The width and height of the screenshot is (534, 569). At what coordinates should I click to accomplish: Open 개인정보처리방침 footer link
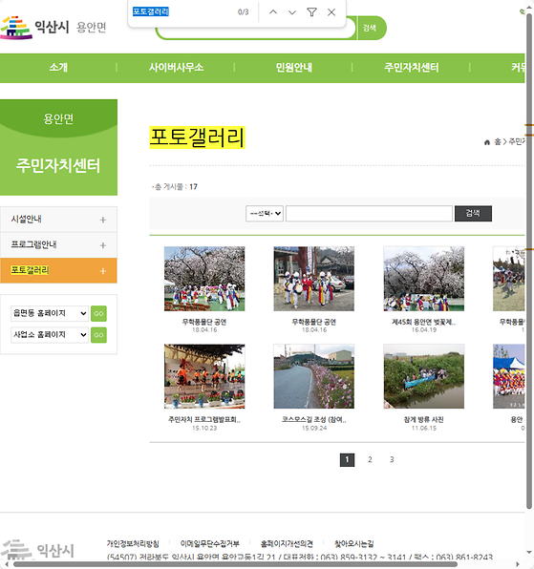pos(133,543)
